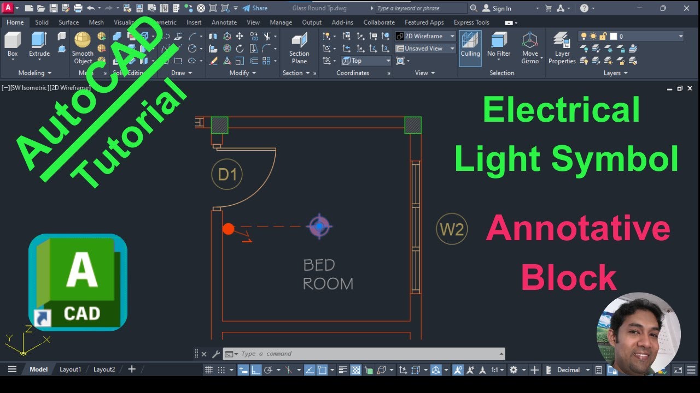Switch to the Mesh ribbon tab
The height and width of the screenshot is (393, 700).
point(96,22)
